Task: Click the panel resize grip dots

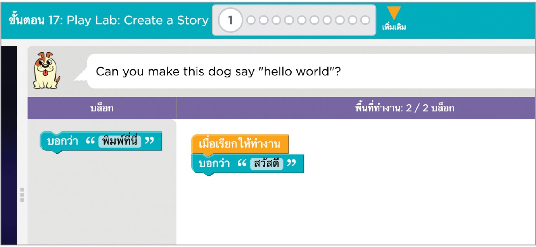Action: click(22, 195)
